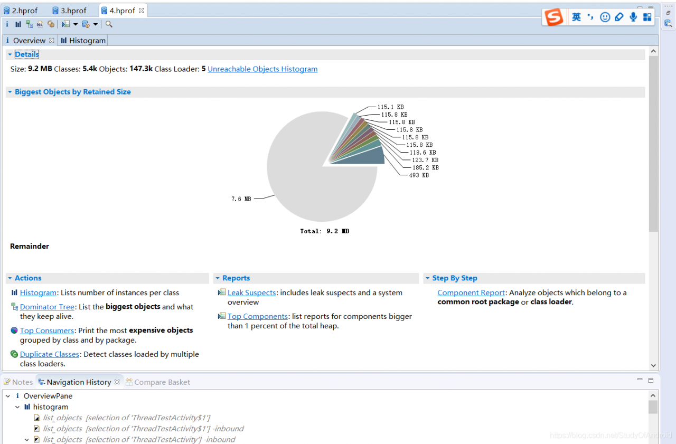Image resolution: width=676 pixels, height=444 pixels.
Task: Switch to the 3.hprof editor tab
Action: point(70,11)
